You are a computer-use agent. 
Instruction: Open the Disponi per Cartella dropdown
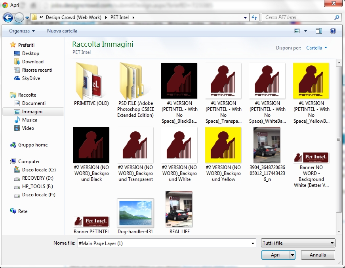[316, 48]
